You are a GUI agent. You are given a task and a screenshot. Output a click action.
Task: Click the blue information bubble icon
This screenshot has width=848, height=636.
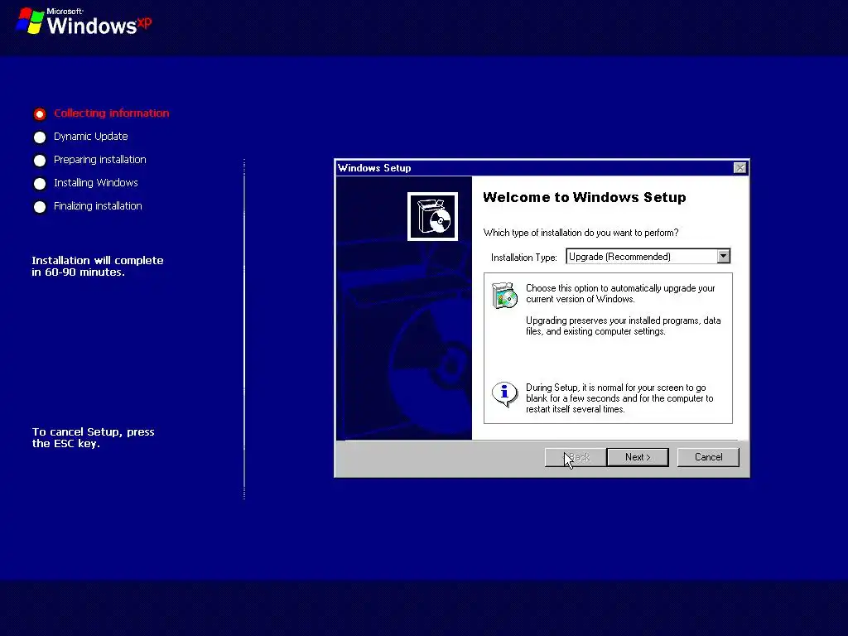[504, 394]
